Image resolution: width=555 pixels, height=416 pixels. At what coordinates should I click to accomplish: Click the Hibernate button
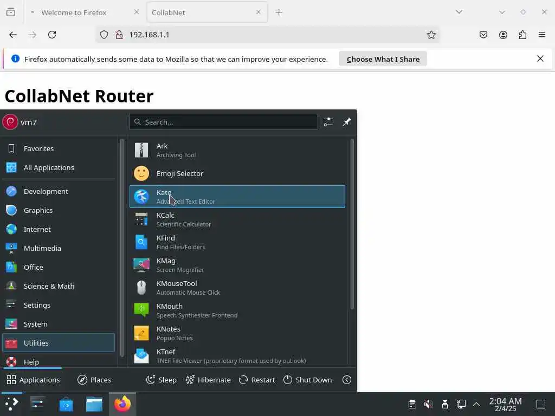pos(208,380)
